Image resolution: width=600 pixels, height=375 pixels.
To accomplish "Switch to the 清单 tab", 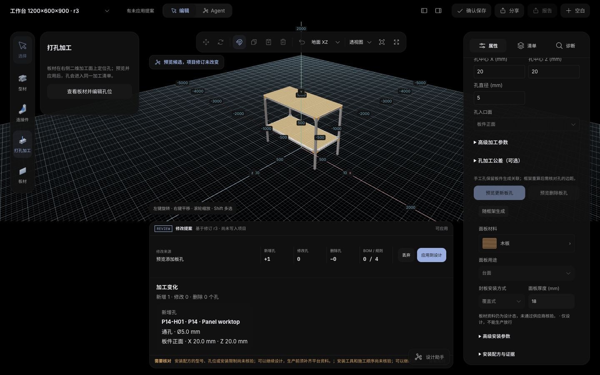I will (x=527, y=46).
